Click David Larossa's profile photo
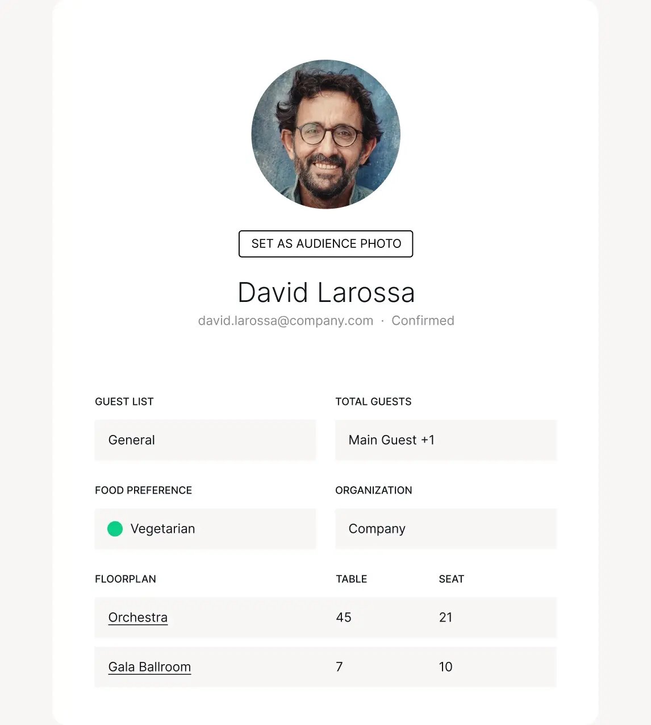Image resolution: width=651 pixels, height=725 pixels. pos(325,134)
